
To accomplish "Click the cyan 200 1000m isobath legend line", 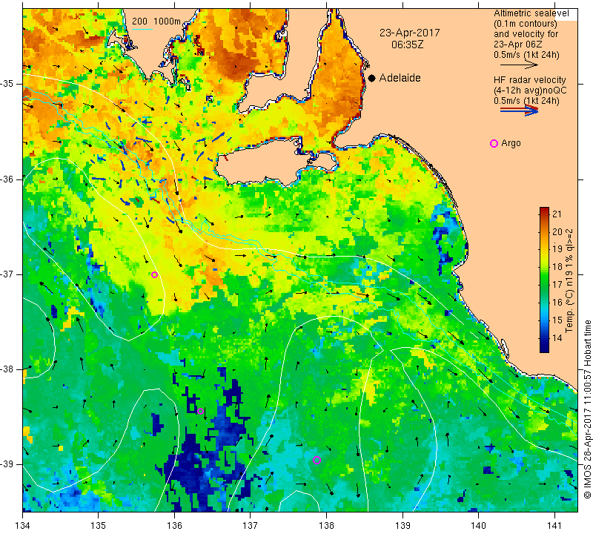I will pyautogui.click(x=142, y=29).
